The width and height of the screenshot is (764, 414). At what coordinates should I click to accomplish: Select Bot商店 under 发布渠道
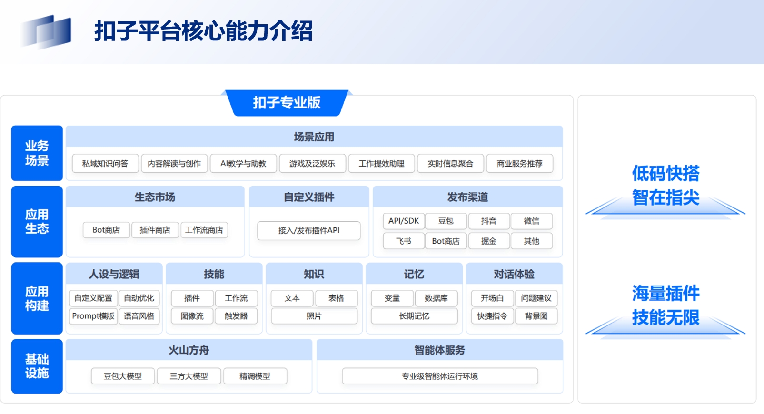coord(446,241)
